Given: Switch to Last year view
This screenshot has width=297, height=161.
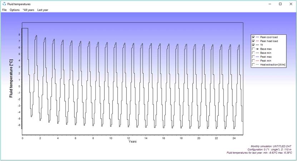Looking at the screenshot, I should click(43, 10).
